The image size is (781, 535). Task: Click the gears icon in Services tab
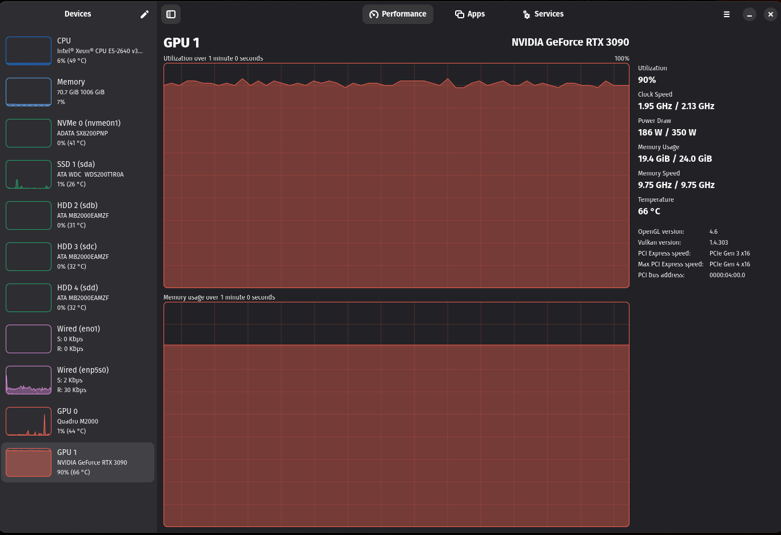[x=527, y=14]
